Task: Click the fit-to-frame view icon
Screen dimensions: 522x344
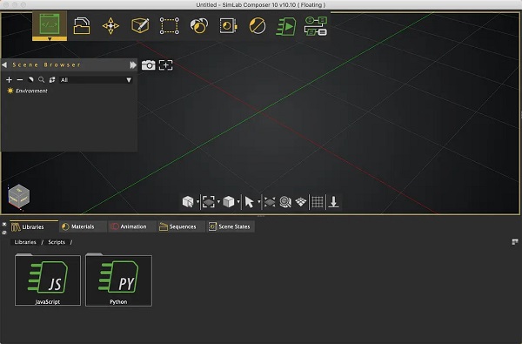Action: tap(209, 202)
